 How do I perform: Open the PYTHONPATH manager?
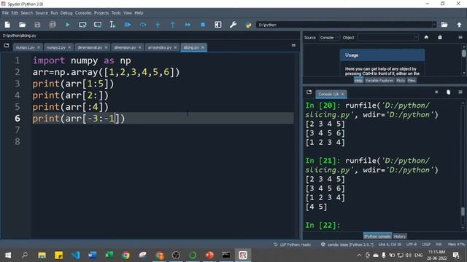tap(248, 25)
